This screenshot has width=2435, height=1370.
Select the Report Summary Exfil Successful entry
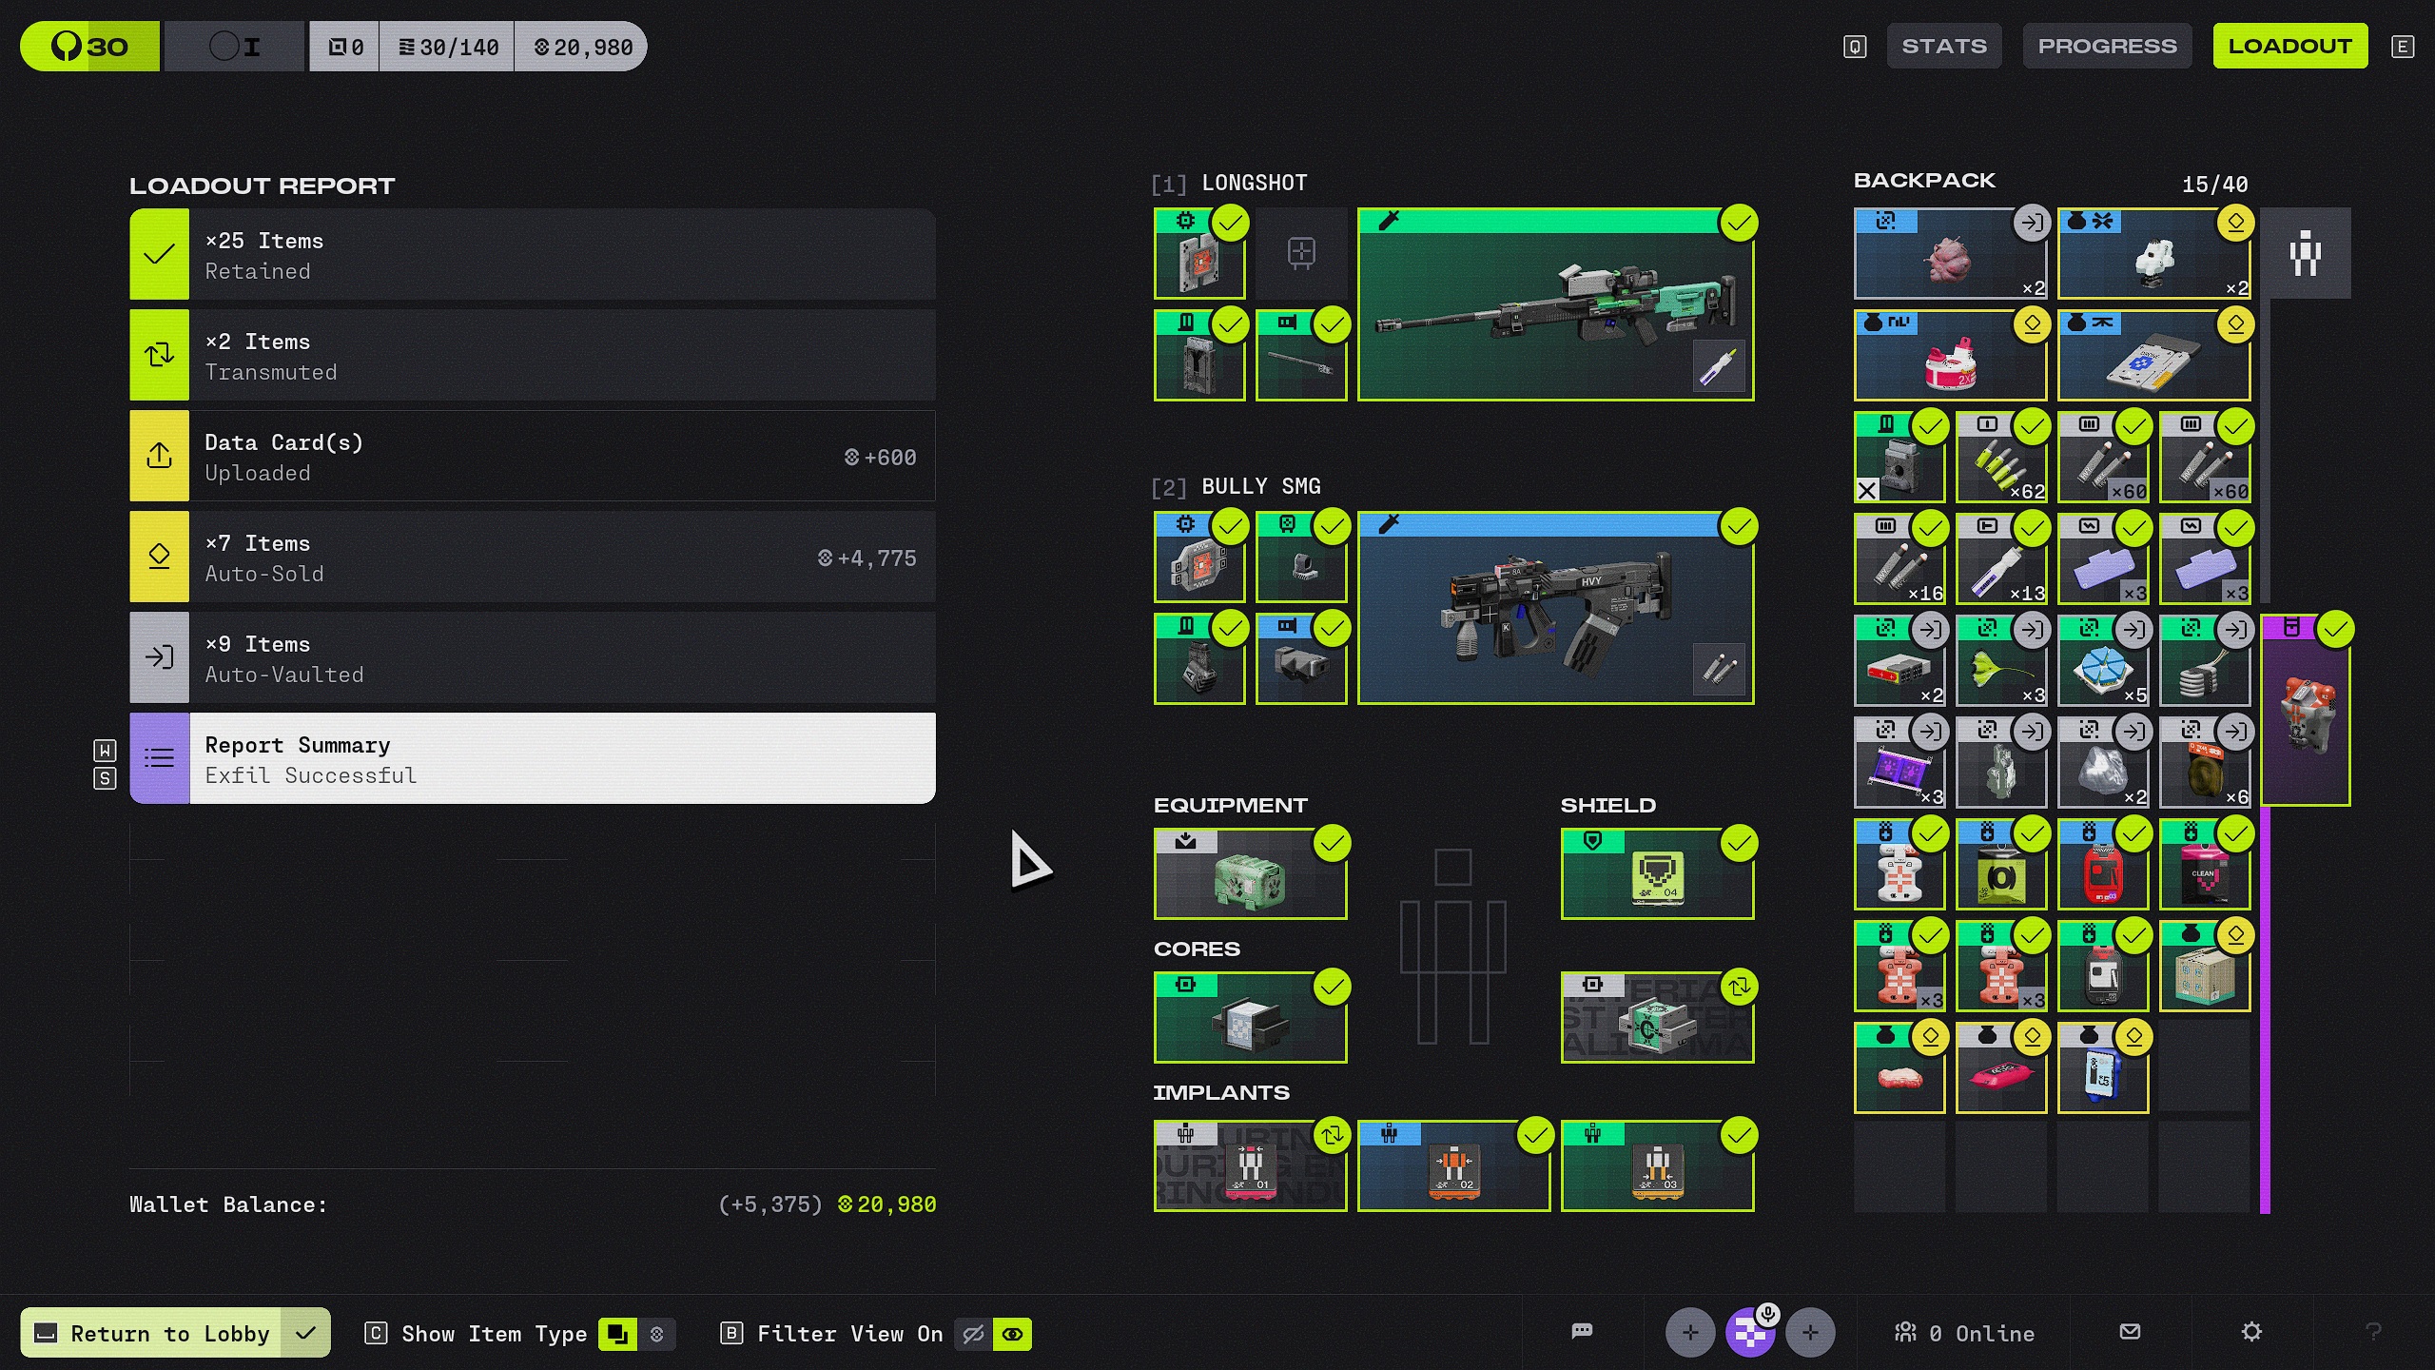coord(533,758)
